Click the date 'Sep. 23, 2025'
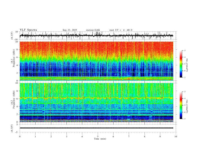 pyautogui.click(x=70, y=30)
